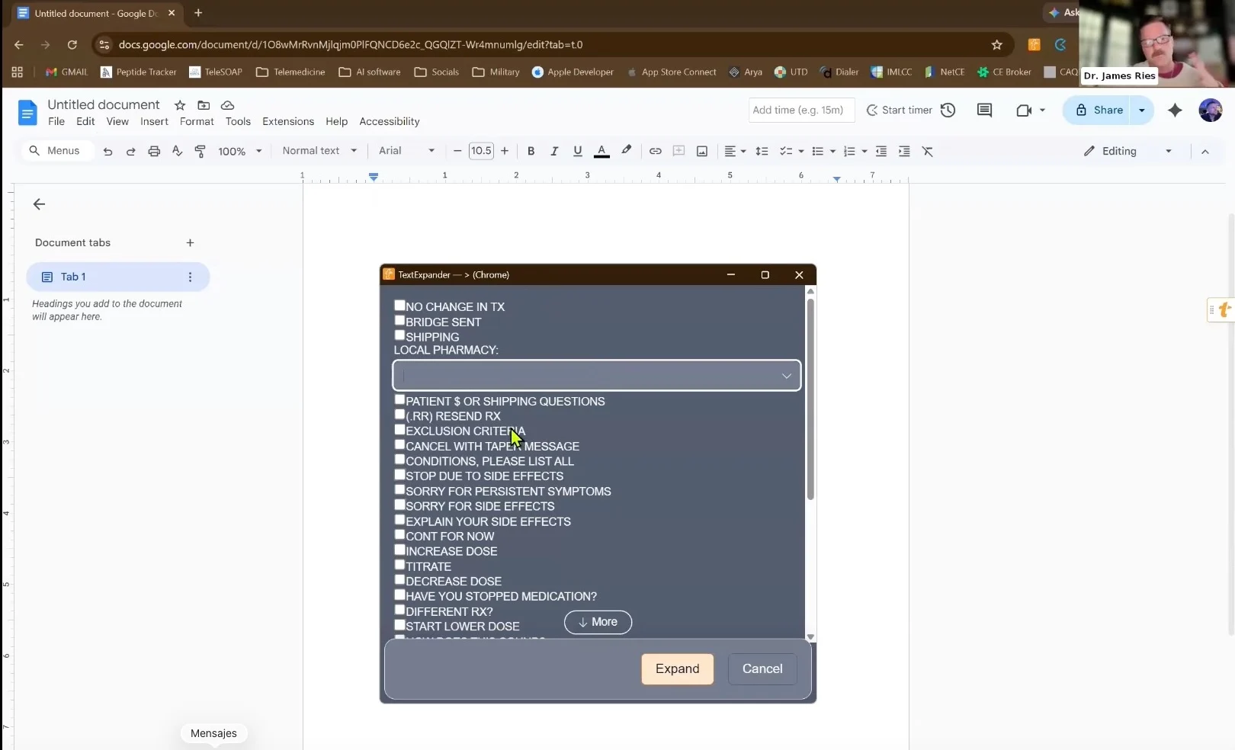Open the LOCAL PHARMACY dropdown
The height and width of the screenshot is (750, 1235).
pyautogui.click(x=597, y=375)
